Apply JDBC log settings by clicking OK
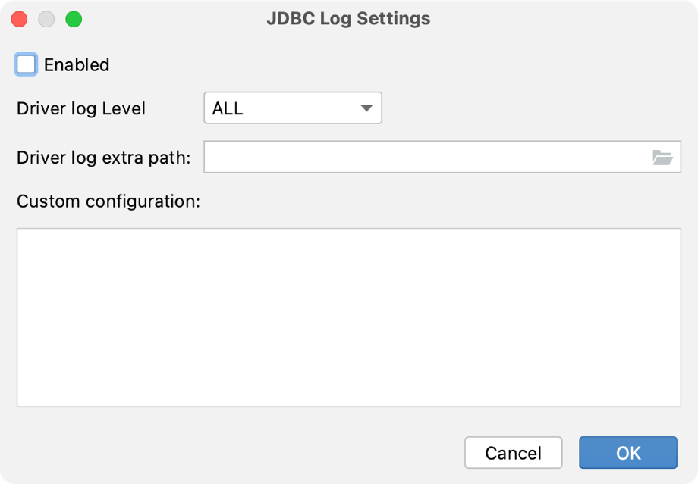698x484 pixels. pos(627,452)
